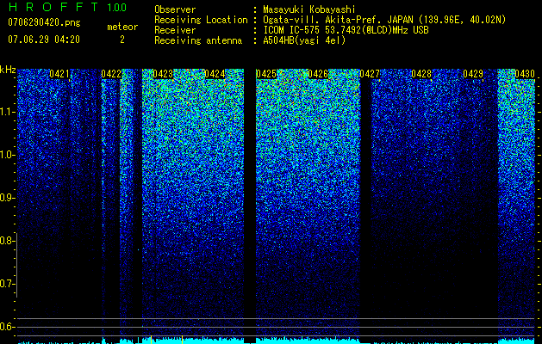This screenshot has height=344, width=542.
Task: Select the filename 0706290420.png
Action: (44, 22)
